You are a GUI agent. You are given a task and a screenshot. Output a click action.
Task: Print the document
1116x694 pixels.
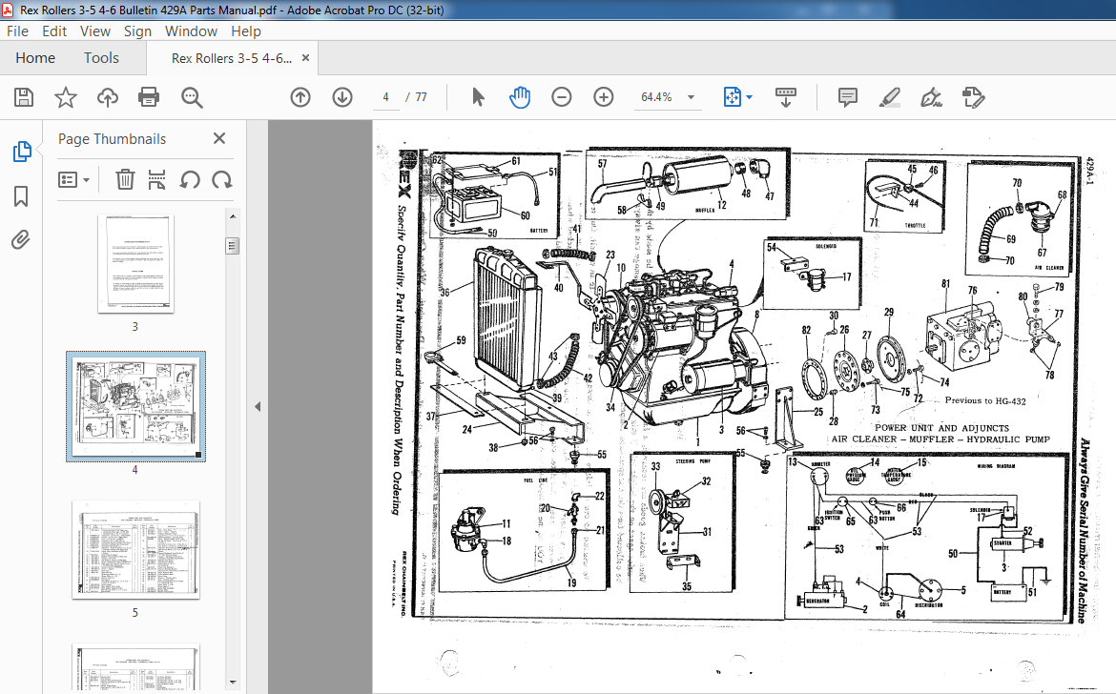pos(149,96)
